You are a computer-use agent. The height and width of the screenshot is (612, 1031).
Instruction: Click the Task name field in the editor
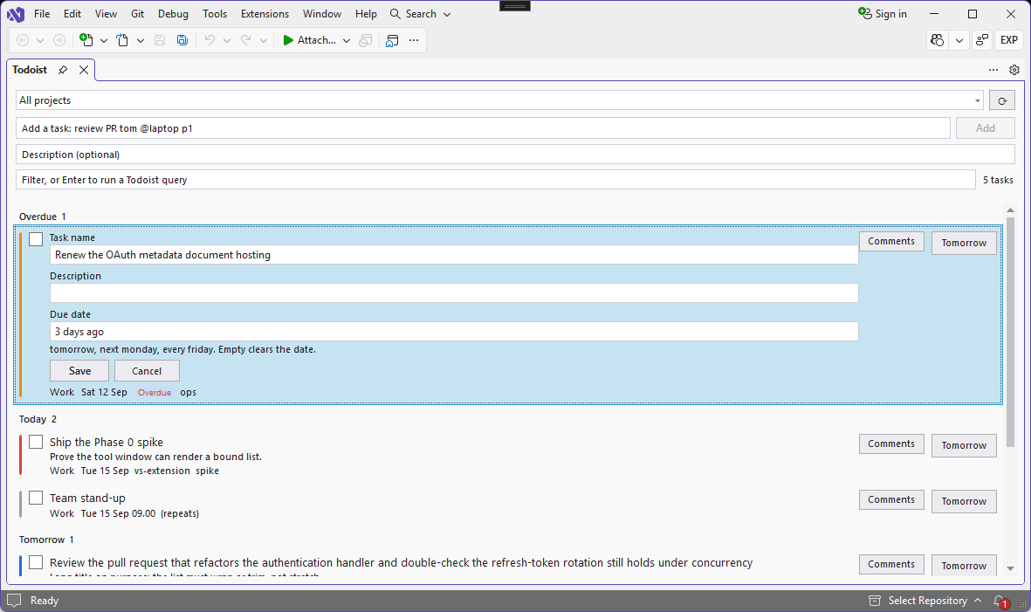[x=454, y=255]
